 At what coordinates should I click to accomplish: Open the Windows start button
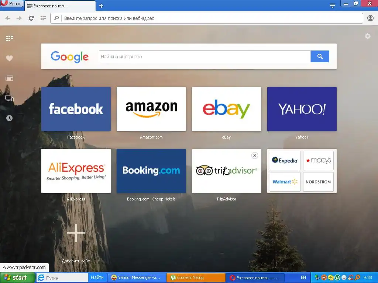point(17,278)
